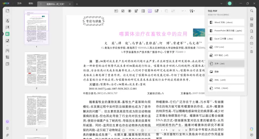Select the highlighted button form tool
Screen dimensions: 259x139
pos(150,11)
